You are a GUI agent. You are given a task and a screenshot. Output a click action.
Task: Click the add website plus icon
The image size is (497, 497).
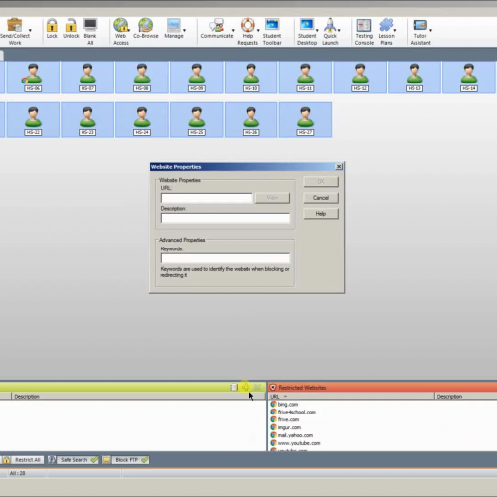(x=246, y=387)
